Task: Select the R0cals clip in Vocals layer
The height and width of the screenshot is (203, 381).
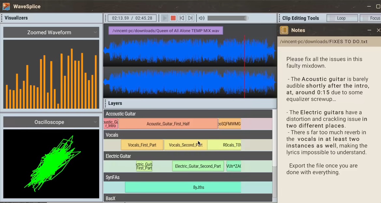Action: [x=224, y=145]
